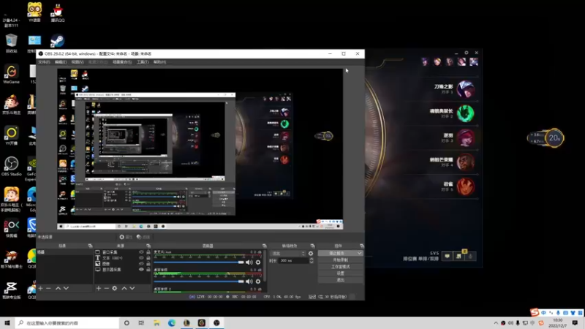
Task: Open chat icon in League client
Action: point(447,257)
